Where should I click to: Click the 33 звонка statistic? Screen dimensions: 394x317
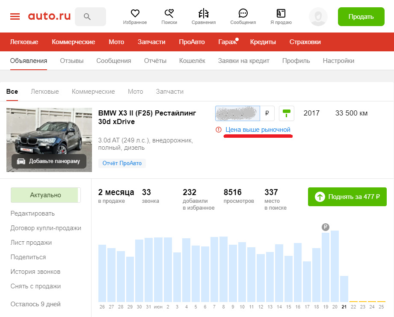click(x=151, y=196)
